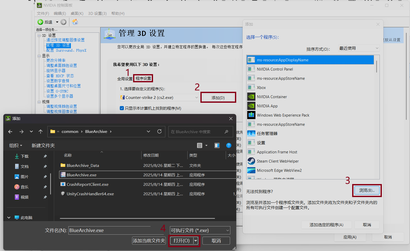Toggle the preview pane icon
The image size is (410, 251).
pos(217,145)
